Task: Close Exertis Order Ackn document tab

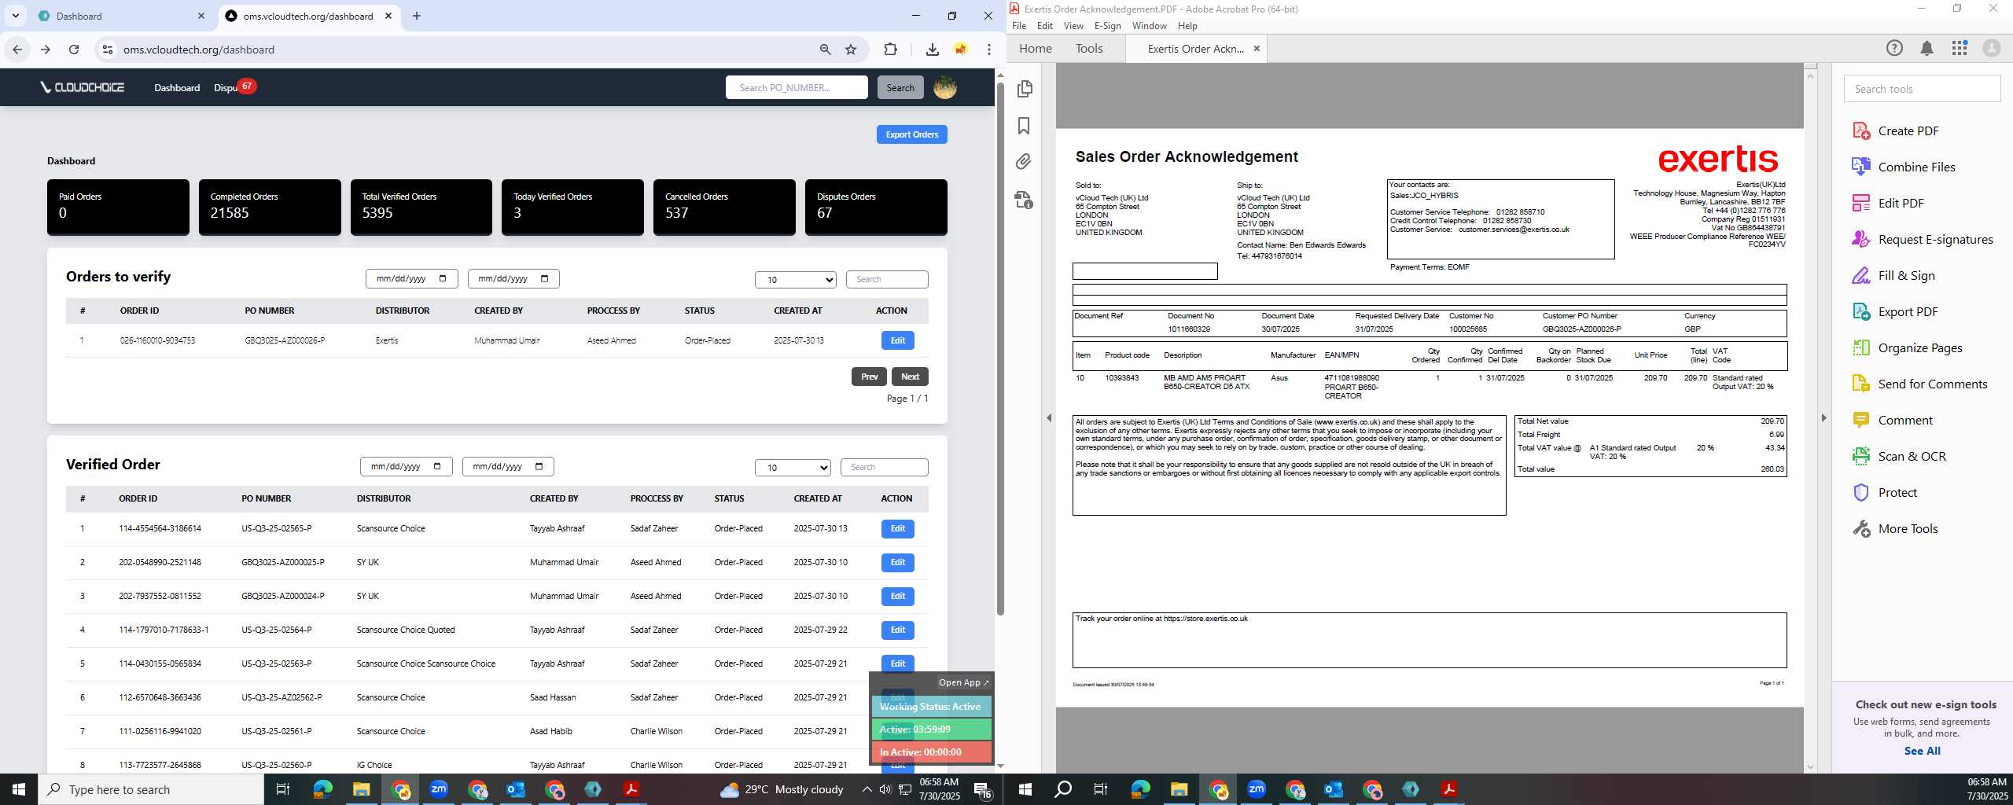Action: point(1257,49)
